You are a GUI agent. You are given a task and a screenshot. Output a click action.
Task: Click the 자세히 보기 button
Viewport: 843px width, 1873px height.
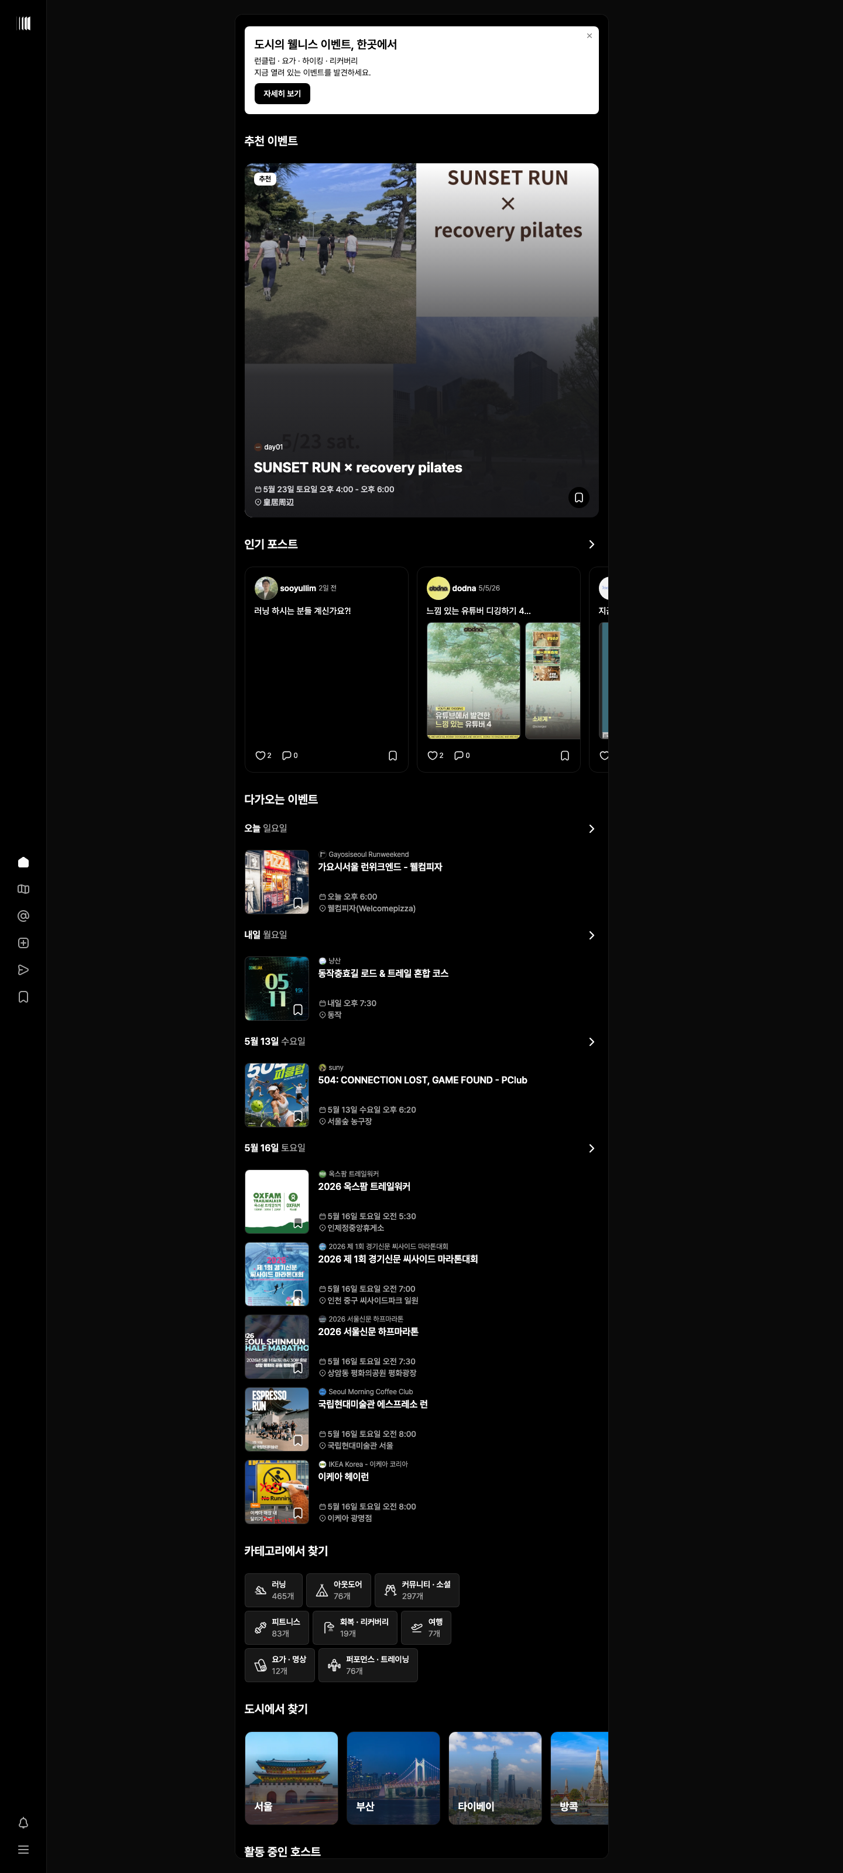click(282, 94)
